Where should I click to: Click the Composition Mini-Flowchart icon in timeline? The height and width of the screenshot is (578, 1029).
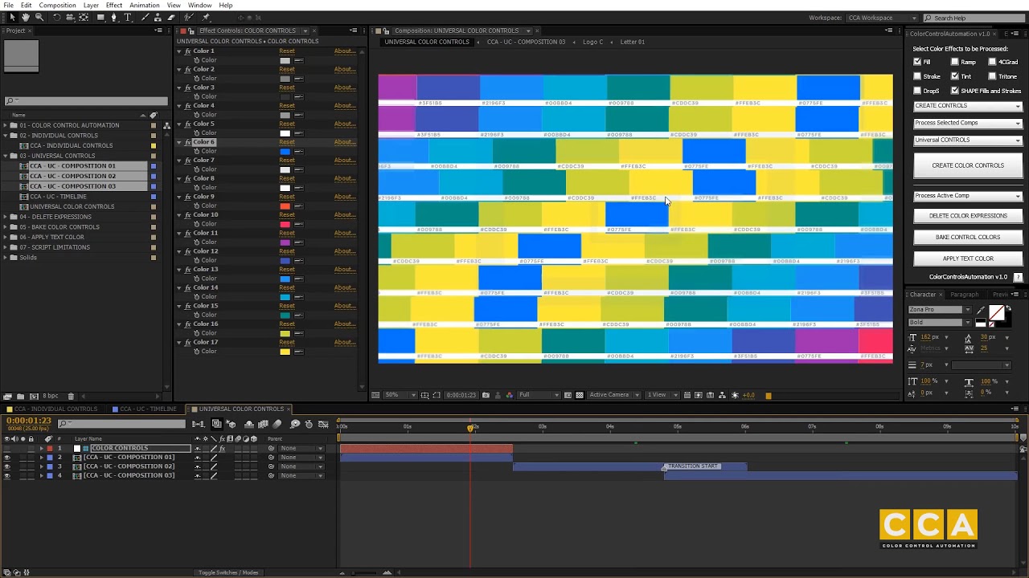[198, 424]
